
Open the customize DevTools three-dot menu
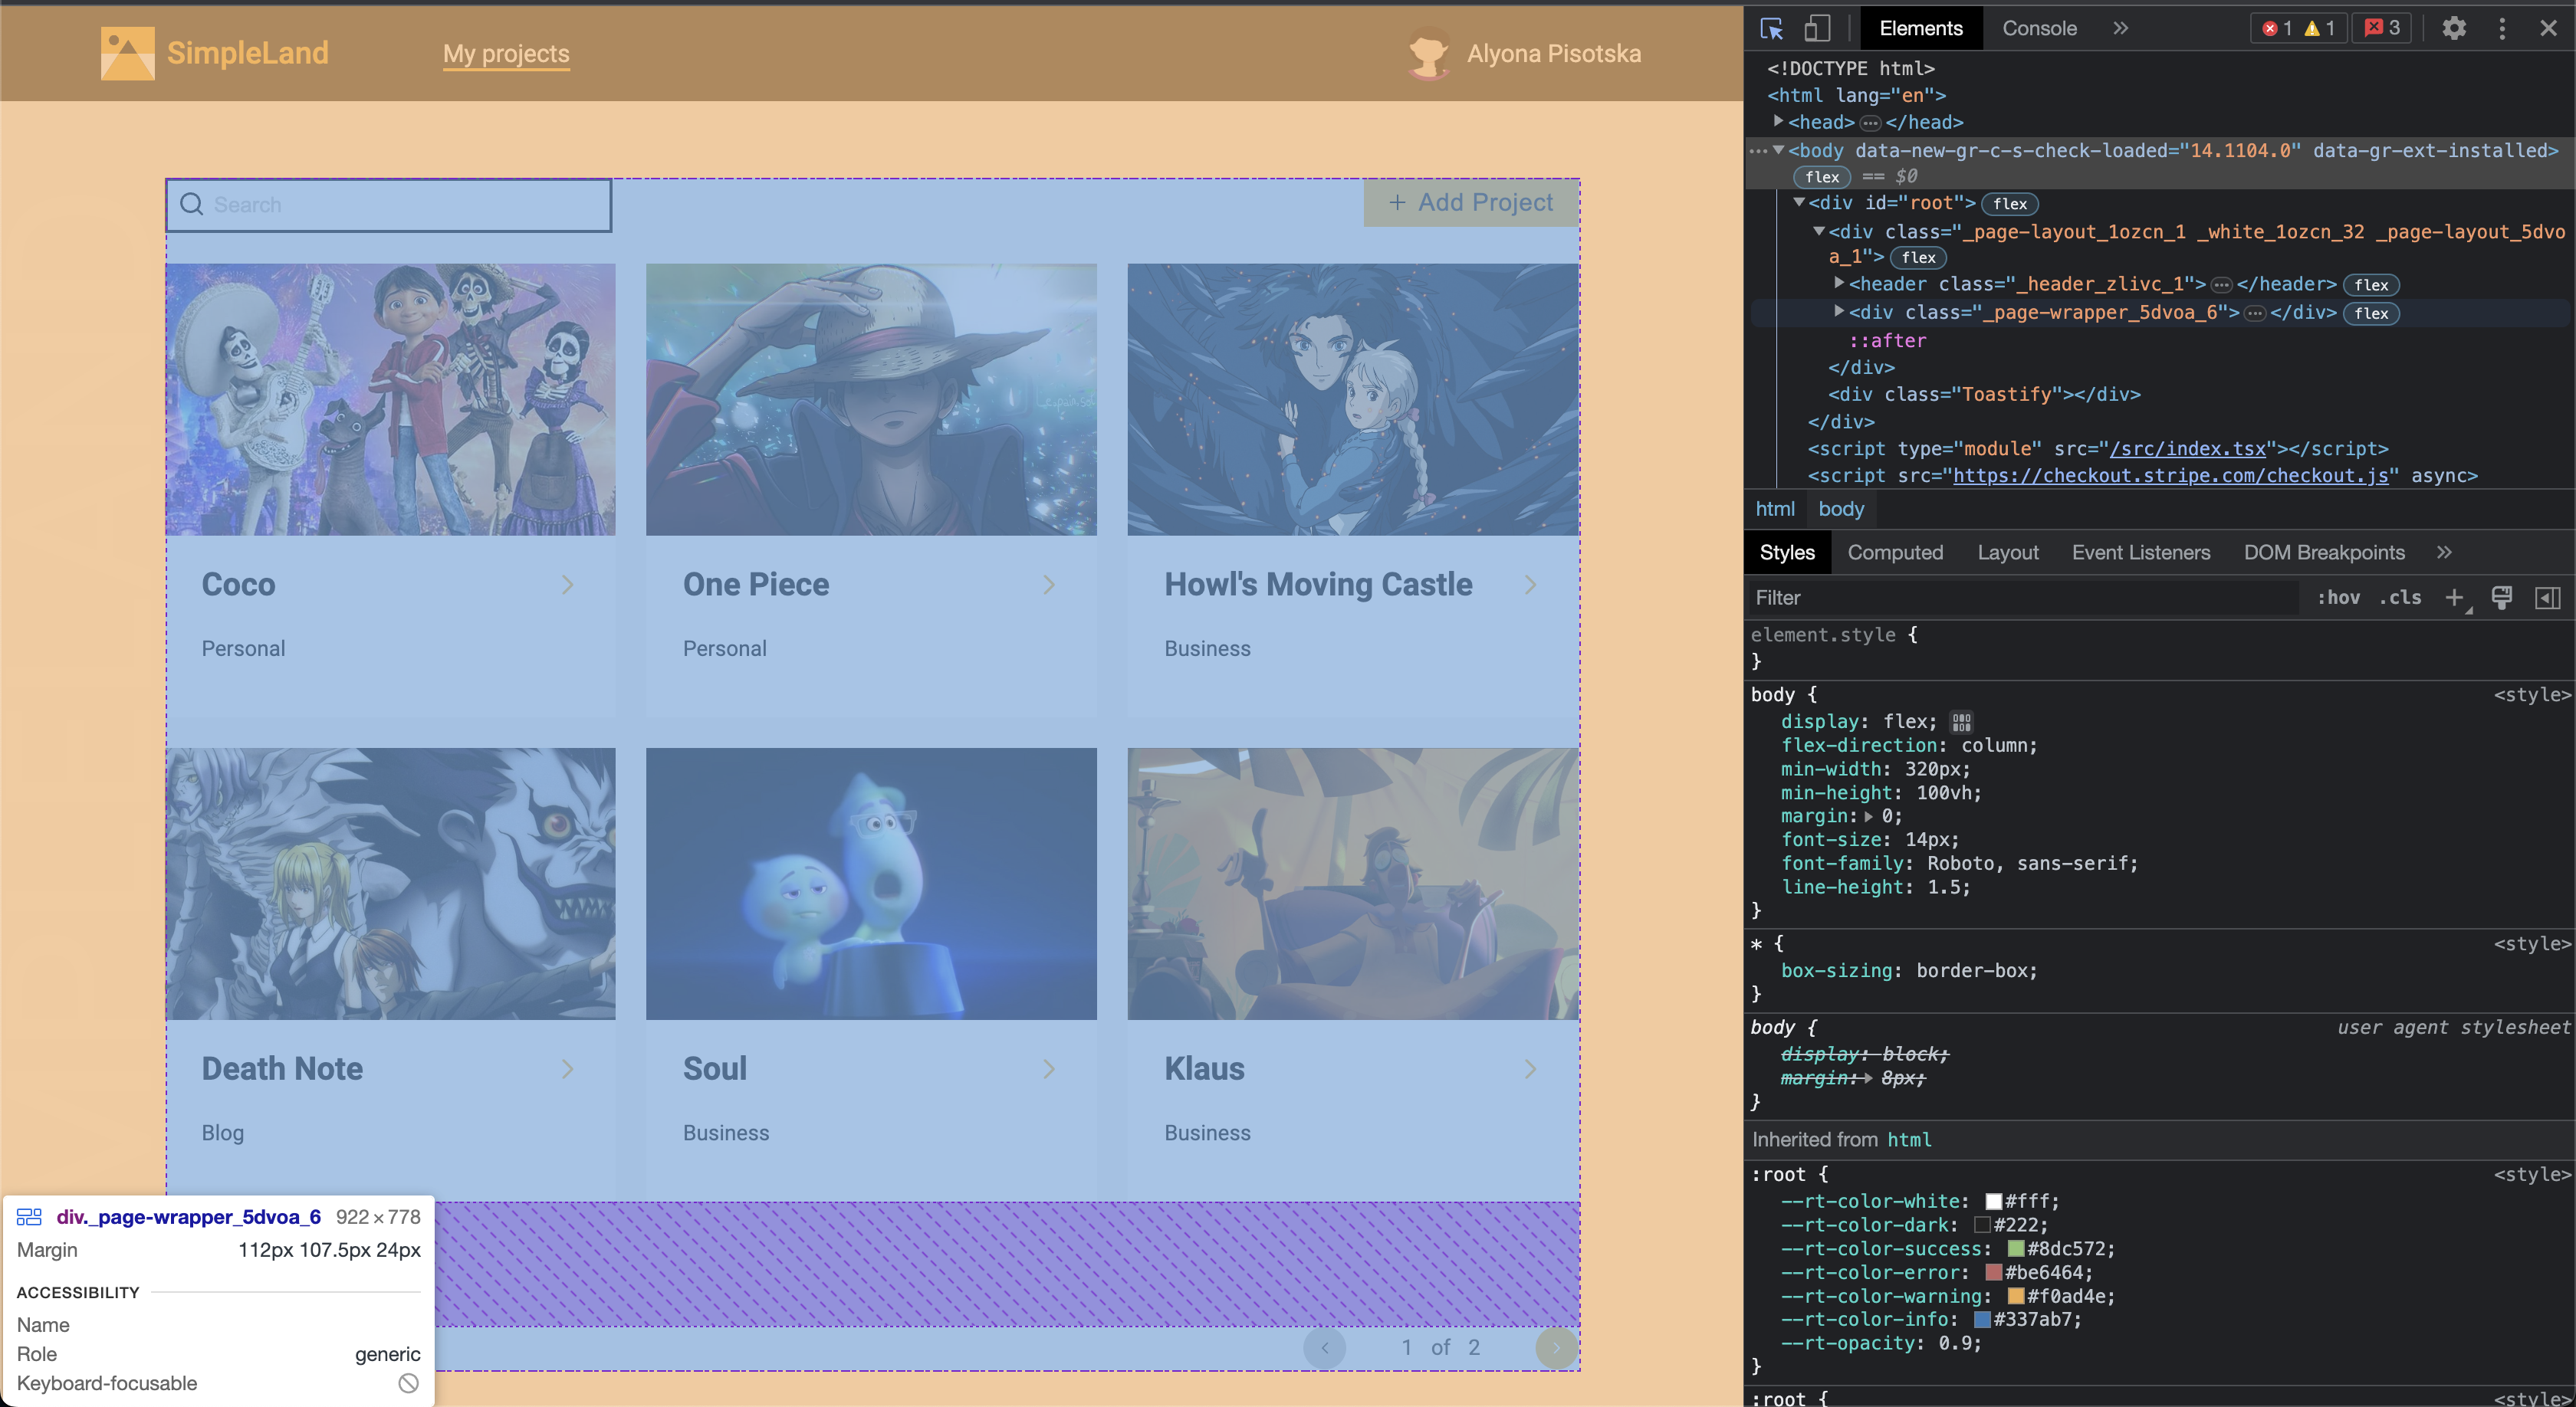(2501, 28)
